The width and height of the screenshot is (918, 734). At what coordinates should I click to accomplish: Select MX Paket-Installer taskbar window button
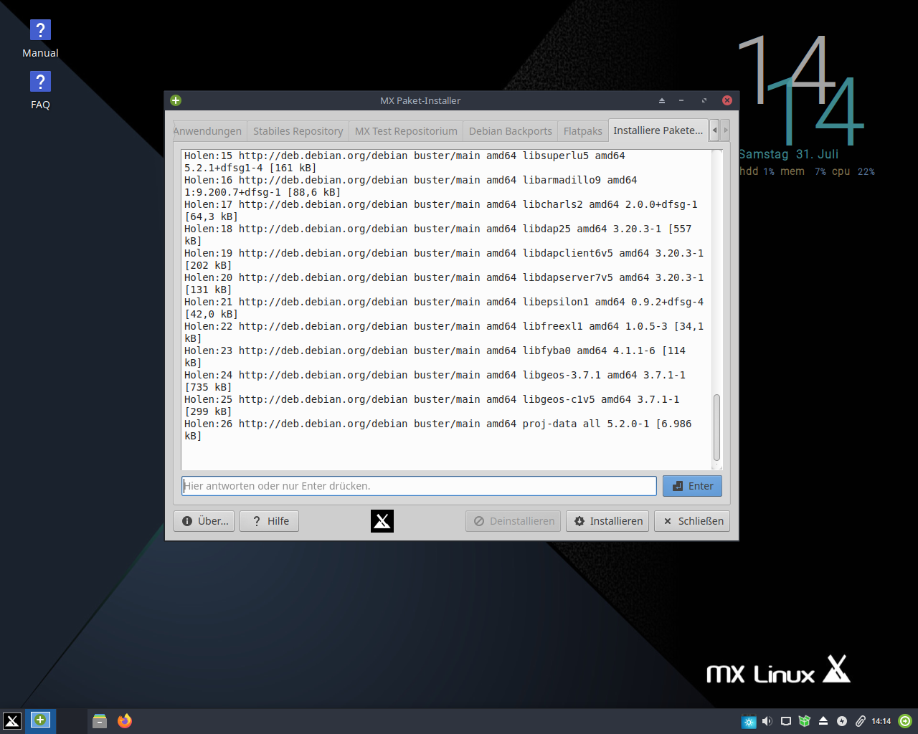pos(41,720)
